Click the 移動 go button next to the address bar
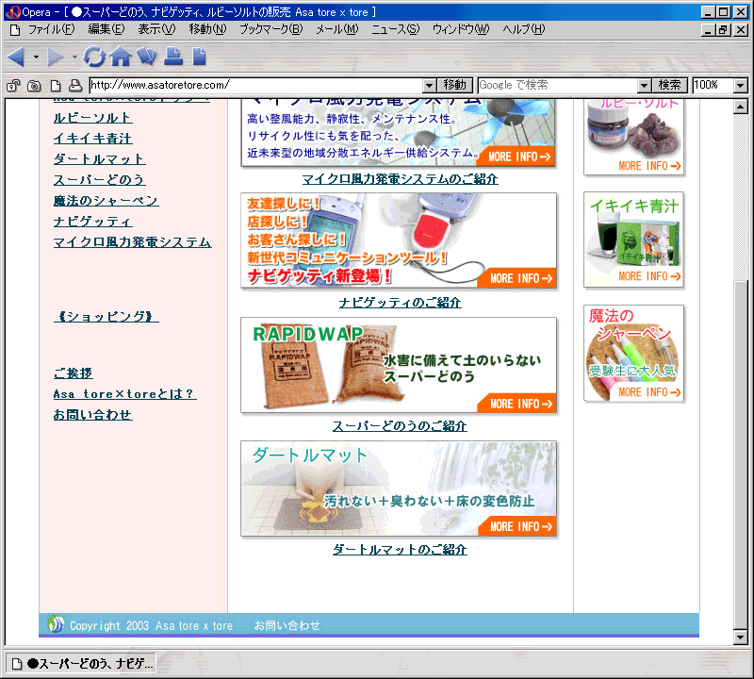Image resolution: width=754 pixels, height=679 pixels. click(x=455, y=86)
